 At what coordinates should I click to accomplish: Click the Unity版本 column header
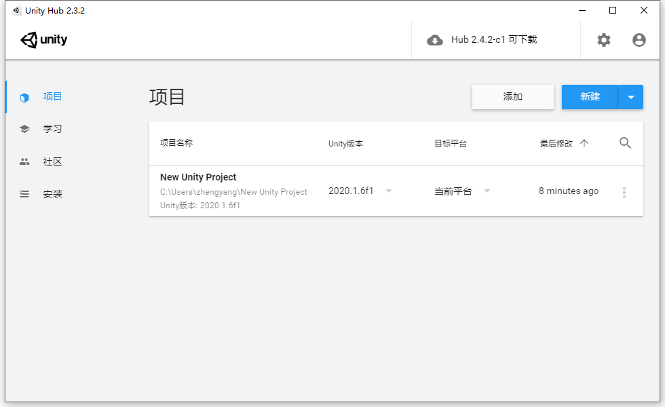pos(345,144)
